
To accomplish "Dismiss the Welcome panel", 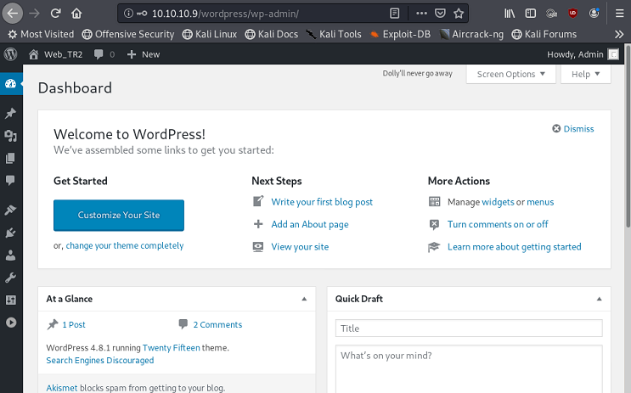I will click(573, 129).
